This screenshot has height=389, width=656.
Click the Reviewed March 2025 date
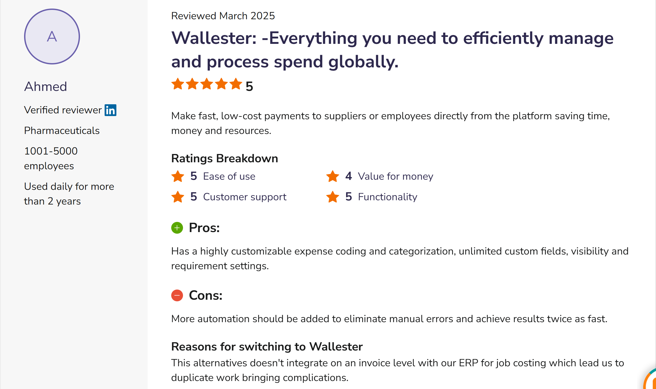pyautogui.click(x=223, y=16)
